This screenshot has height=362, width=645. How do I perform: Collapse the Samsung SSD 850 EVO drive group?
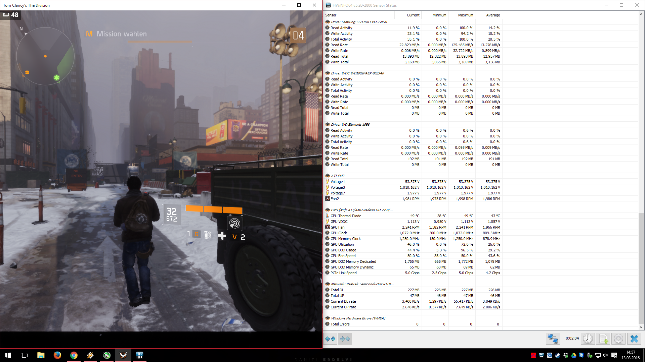[x=328, y=22]
